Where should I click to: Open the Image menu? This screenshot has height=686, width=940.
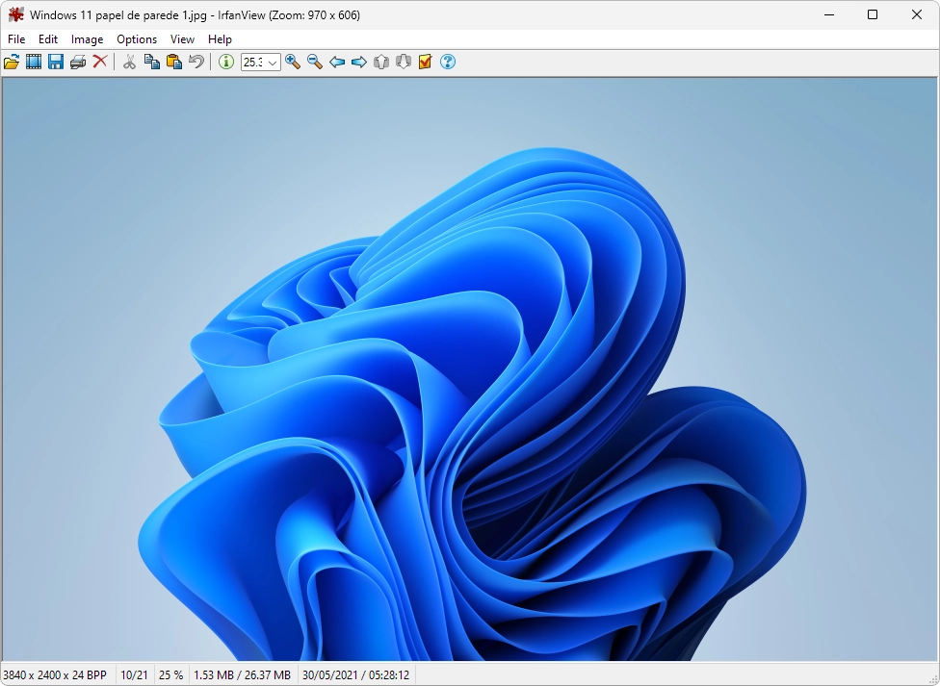(x=87, y=39)
